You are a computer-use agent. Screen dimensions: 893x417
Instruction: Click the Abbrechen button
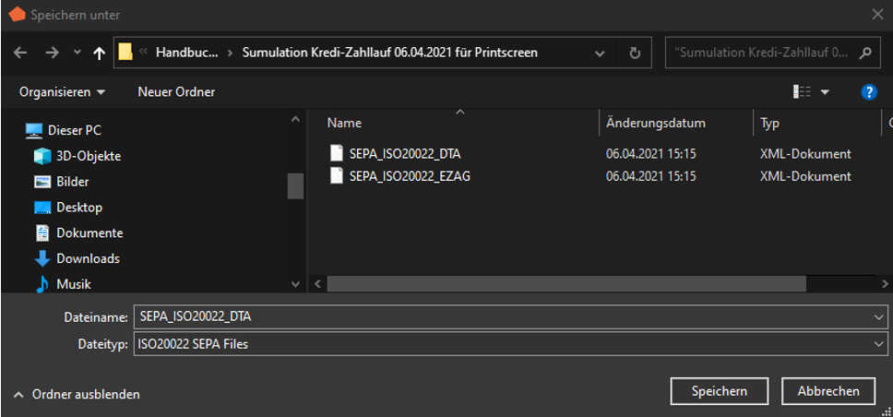828,391
